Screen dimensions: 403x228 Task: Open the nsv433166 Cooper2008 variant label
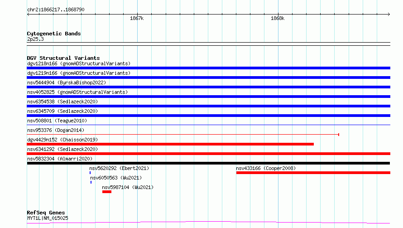click(x=266, y=168)
